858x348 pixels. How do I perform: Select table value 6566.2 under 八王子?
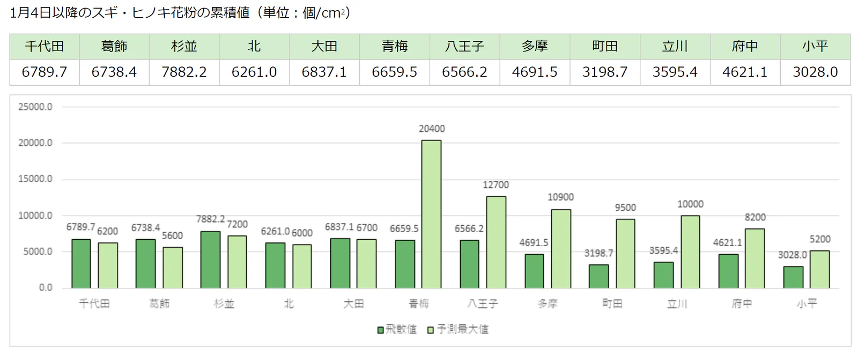click(x=465, y=72)
